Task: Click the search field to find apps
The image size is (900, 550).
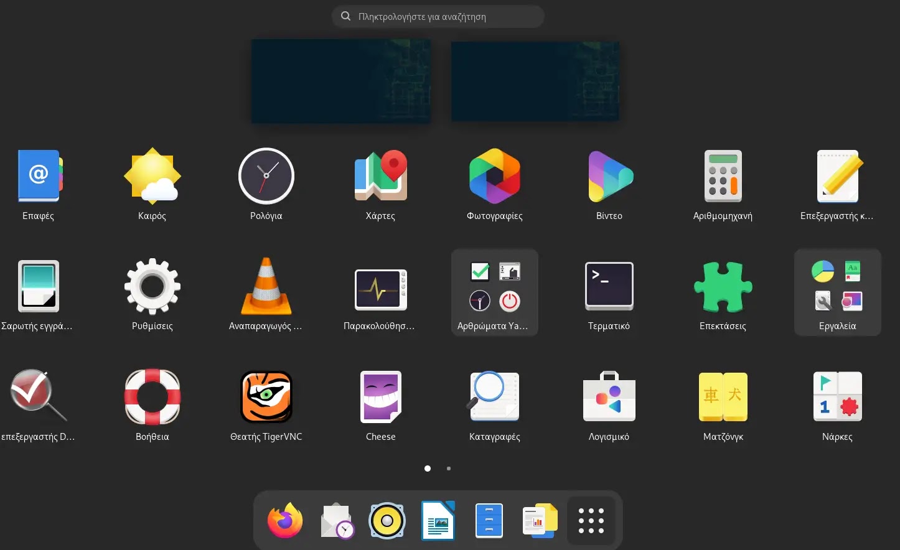Action: pyautogui.click(x=438, y=17)
